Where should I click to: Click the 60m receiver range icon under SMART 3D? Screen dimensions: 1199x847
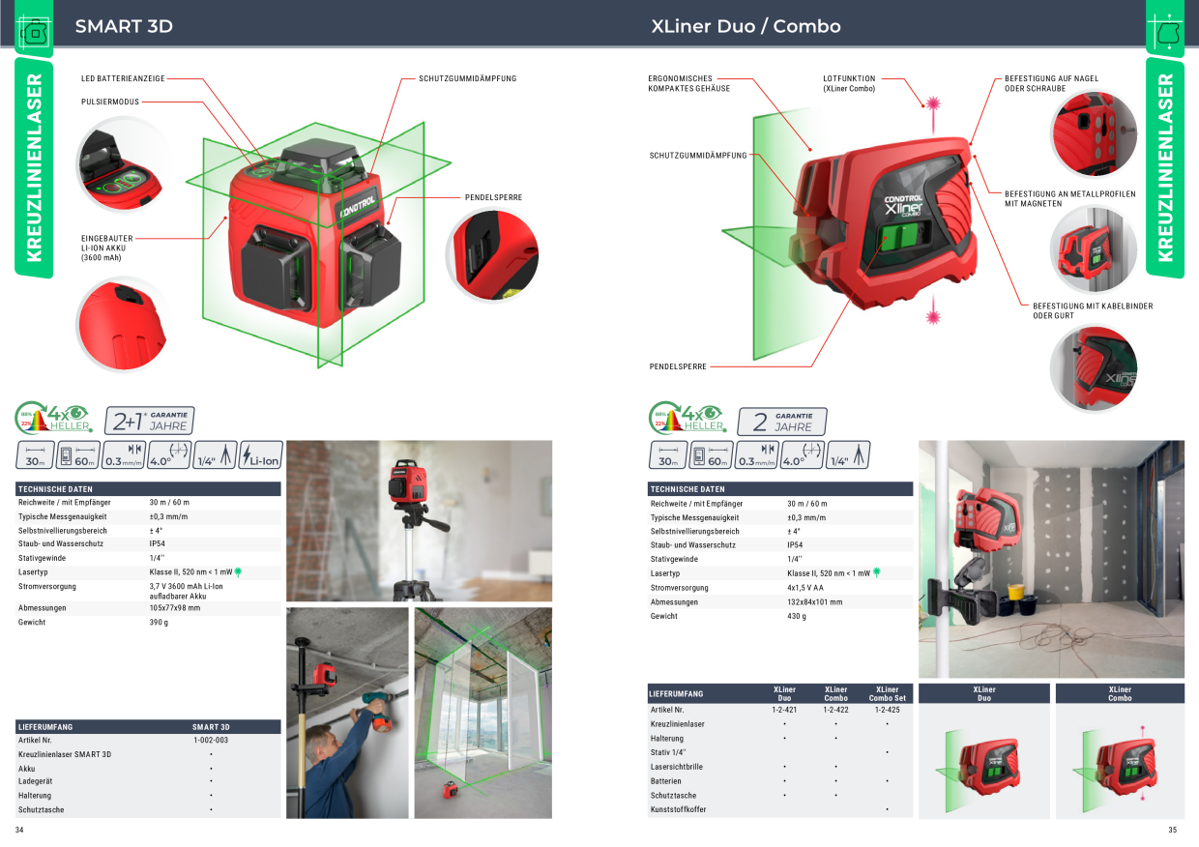pyautogui.click(x=78, y=454)
